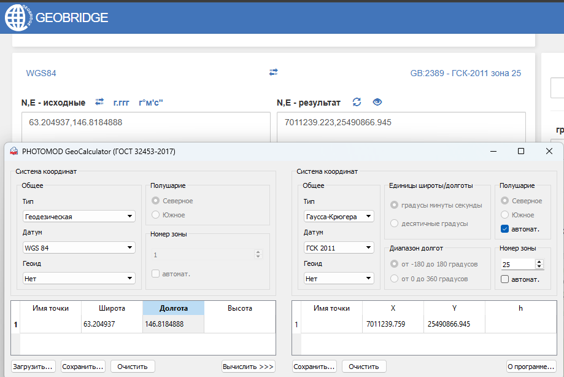564x377 pixels.
Task: Click swap icon between coordinate systems
Action: (x=274, y=72)
